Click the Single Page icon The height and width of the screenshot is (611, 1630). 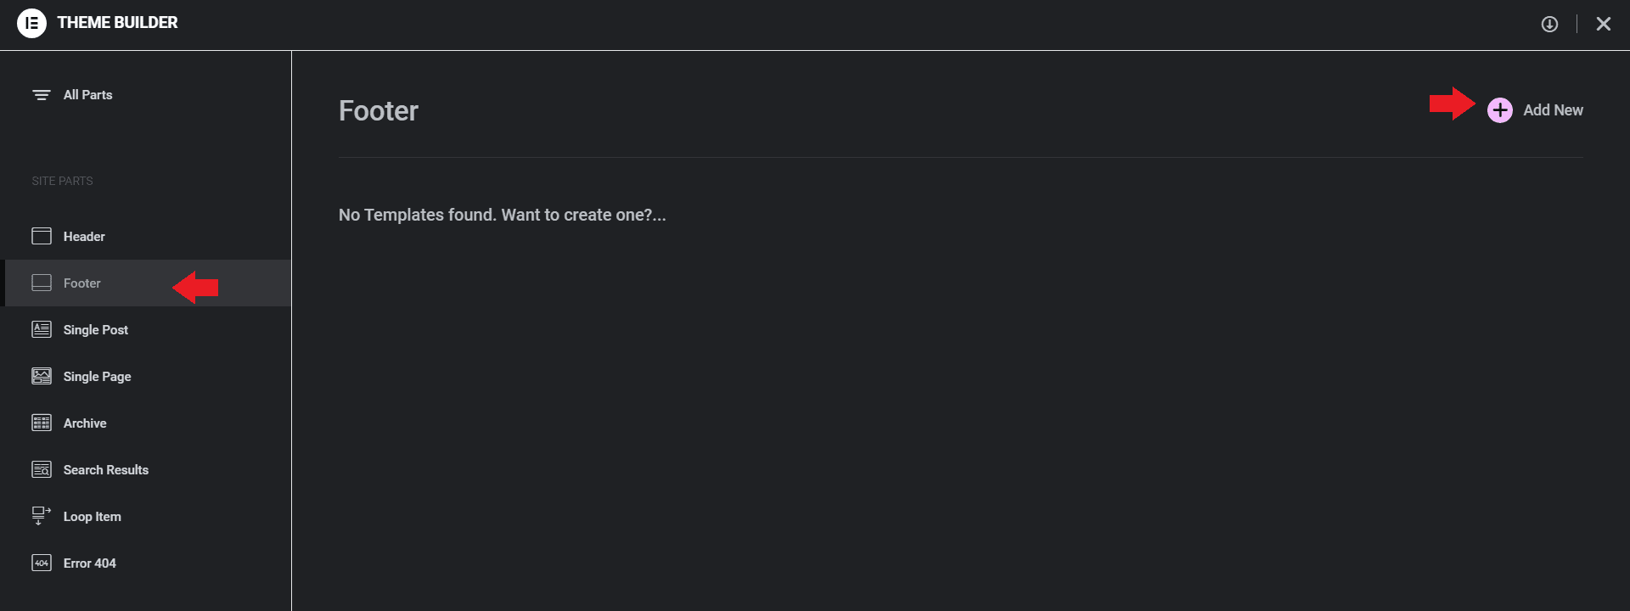pyautogui.click(x=42, y=376)
